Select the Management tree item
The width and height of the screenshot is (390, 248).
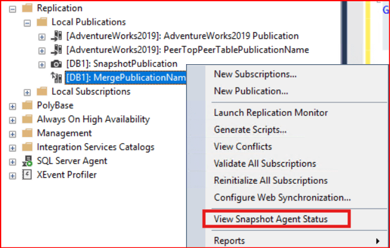click(64, 133)
